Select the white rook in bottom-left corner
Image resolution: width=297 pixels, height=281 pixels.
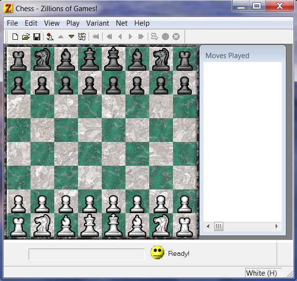pos(18,227)
